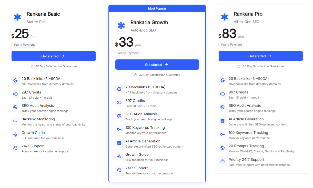Screen dimensions: 313x188
Task: Click 30 Day Satisfaction Guarantee in Pro plan
Action: click(263, 66)
